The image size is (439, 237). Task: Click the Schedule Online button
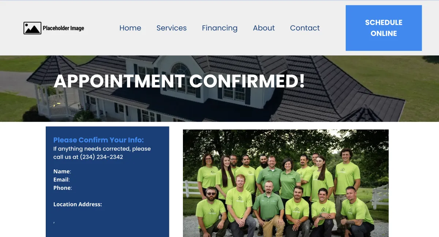[x=384, y=28]
